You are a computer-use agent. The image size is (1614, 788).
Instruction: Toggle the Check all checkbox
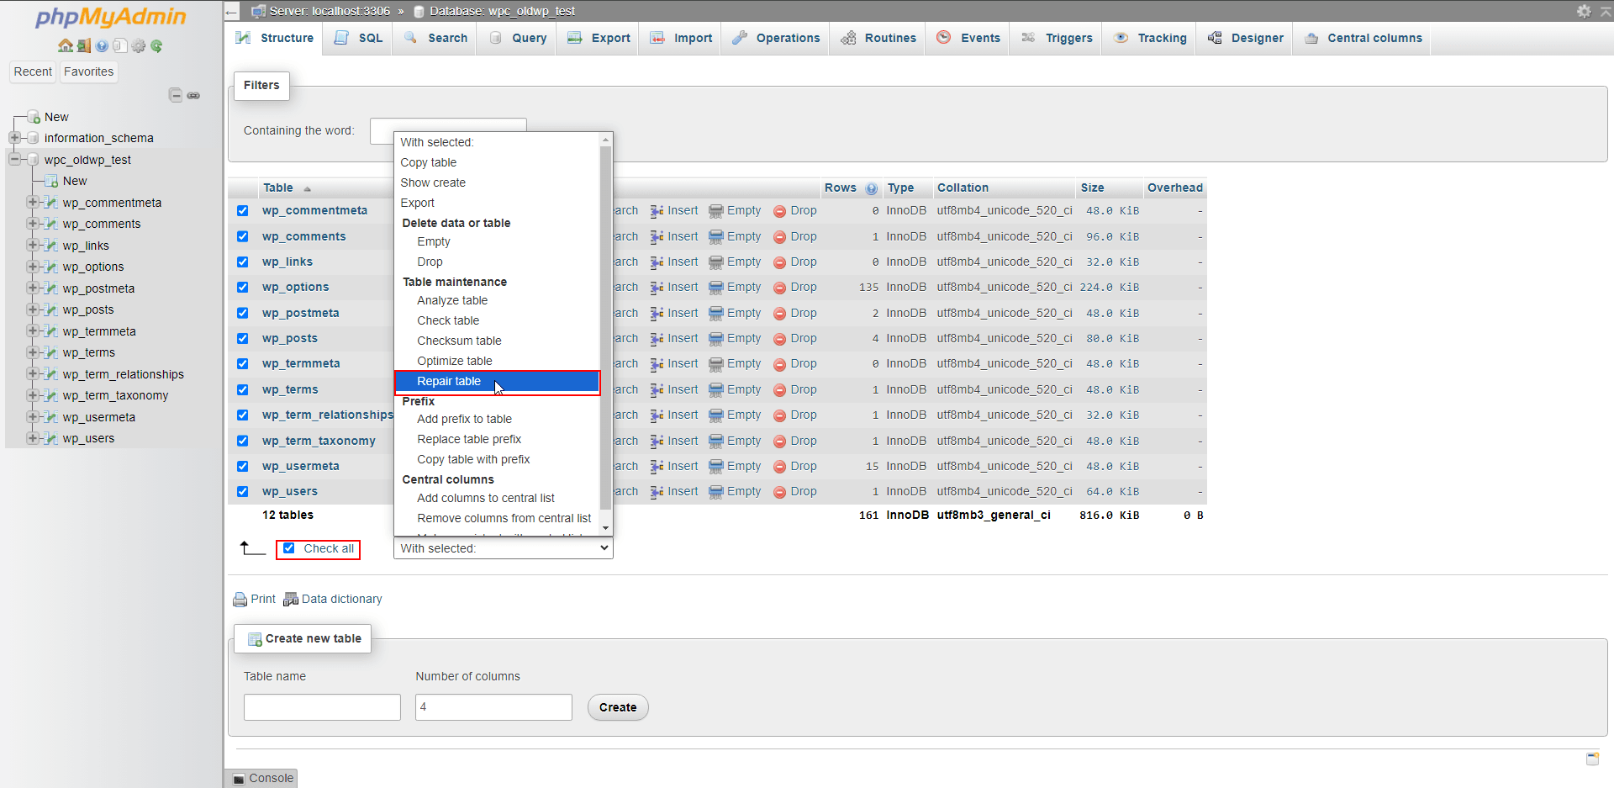pos(289,548)
